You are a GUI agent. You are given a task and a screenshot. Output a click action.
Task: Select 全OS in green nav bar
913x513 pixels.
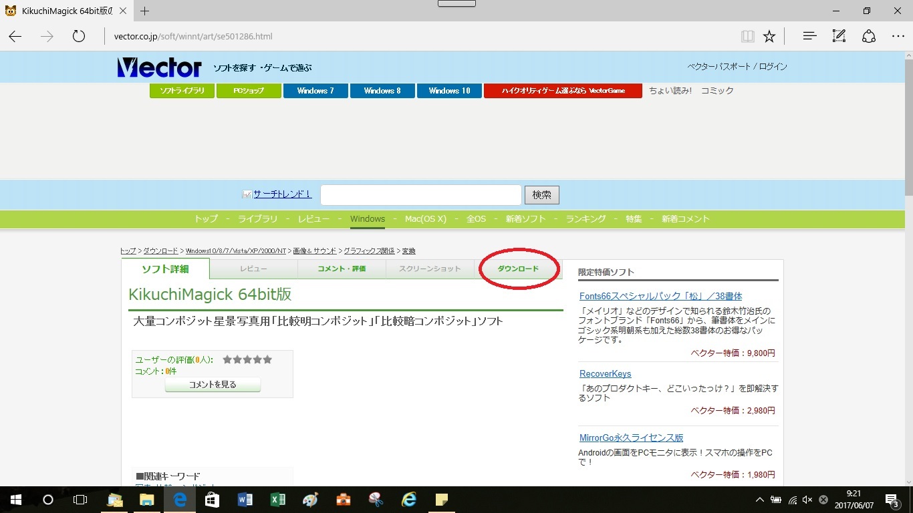[x=476, y=219]
